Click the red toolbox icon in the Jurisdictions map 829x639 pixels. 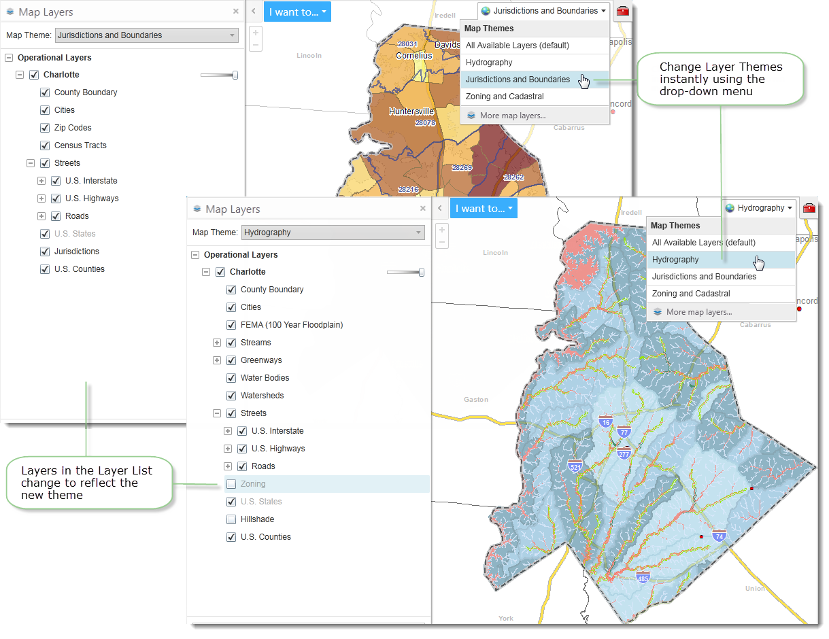622,11
